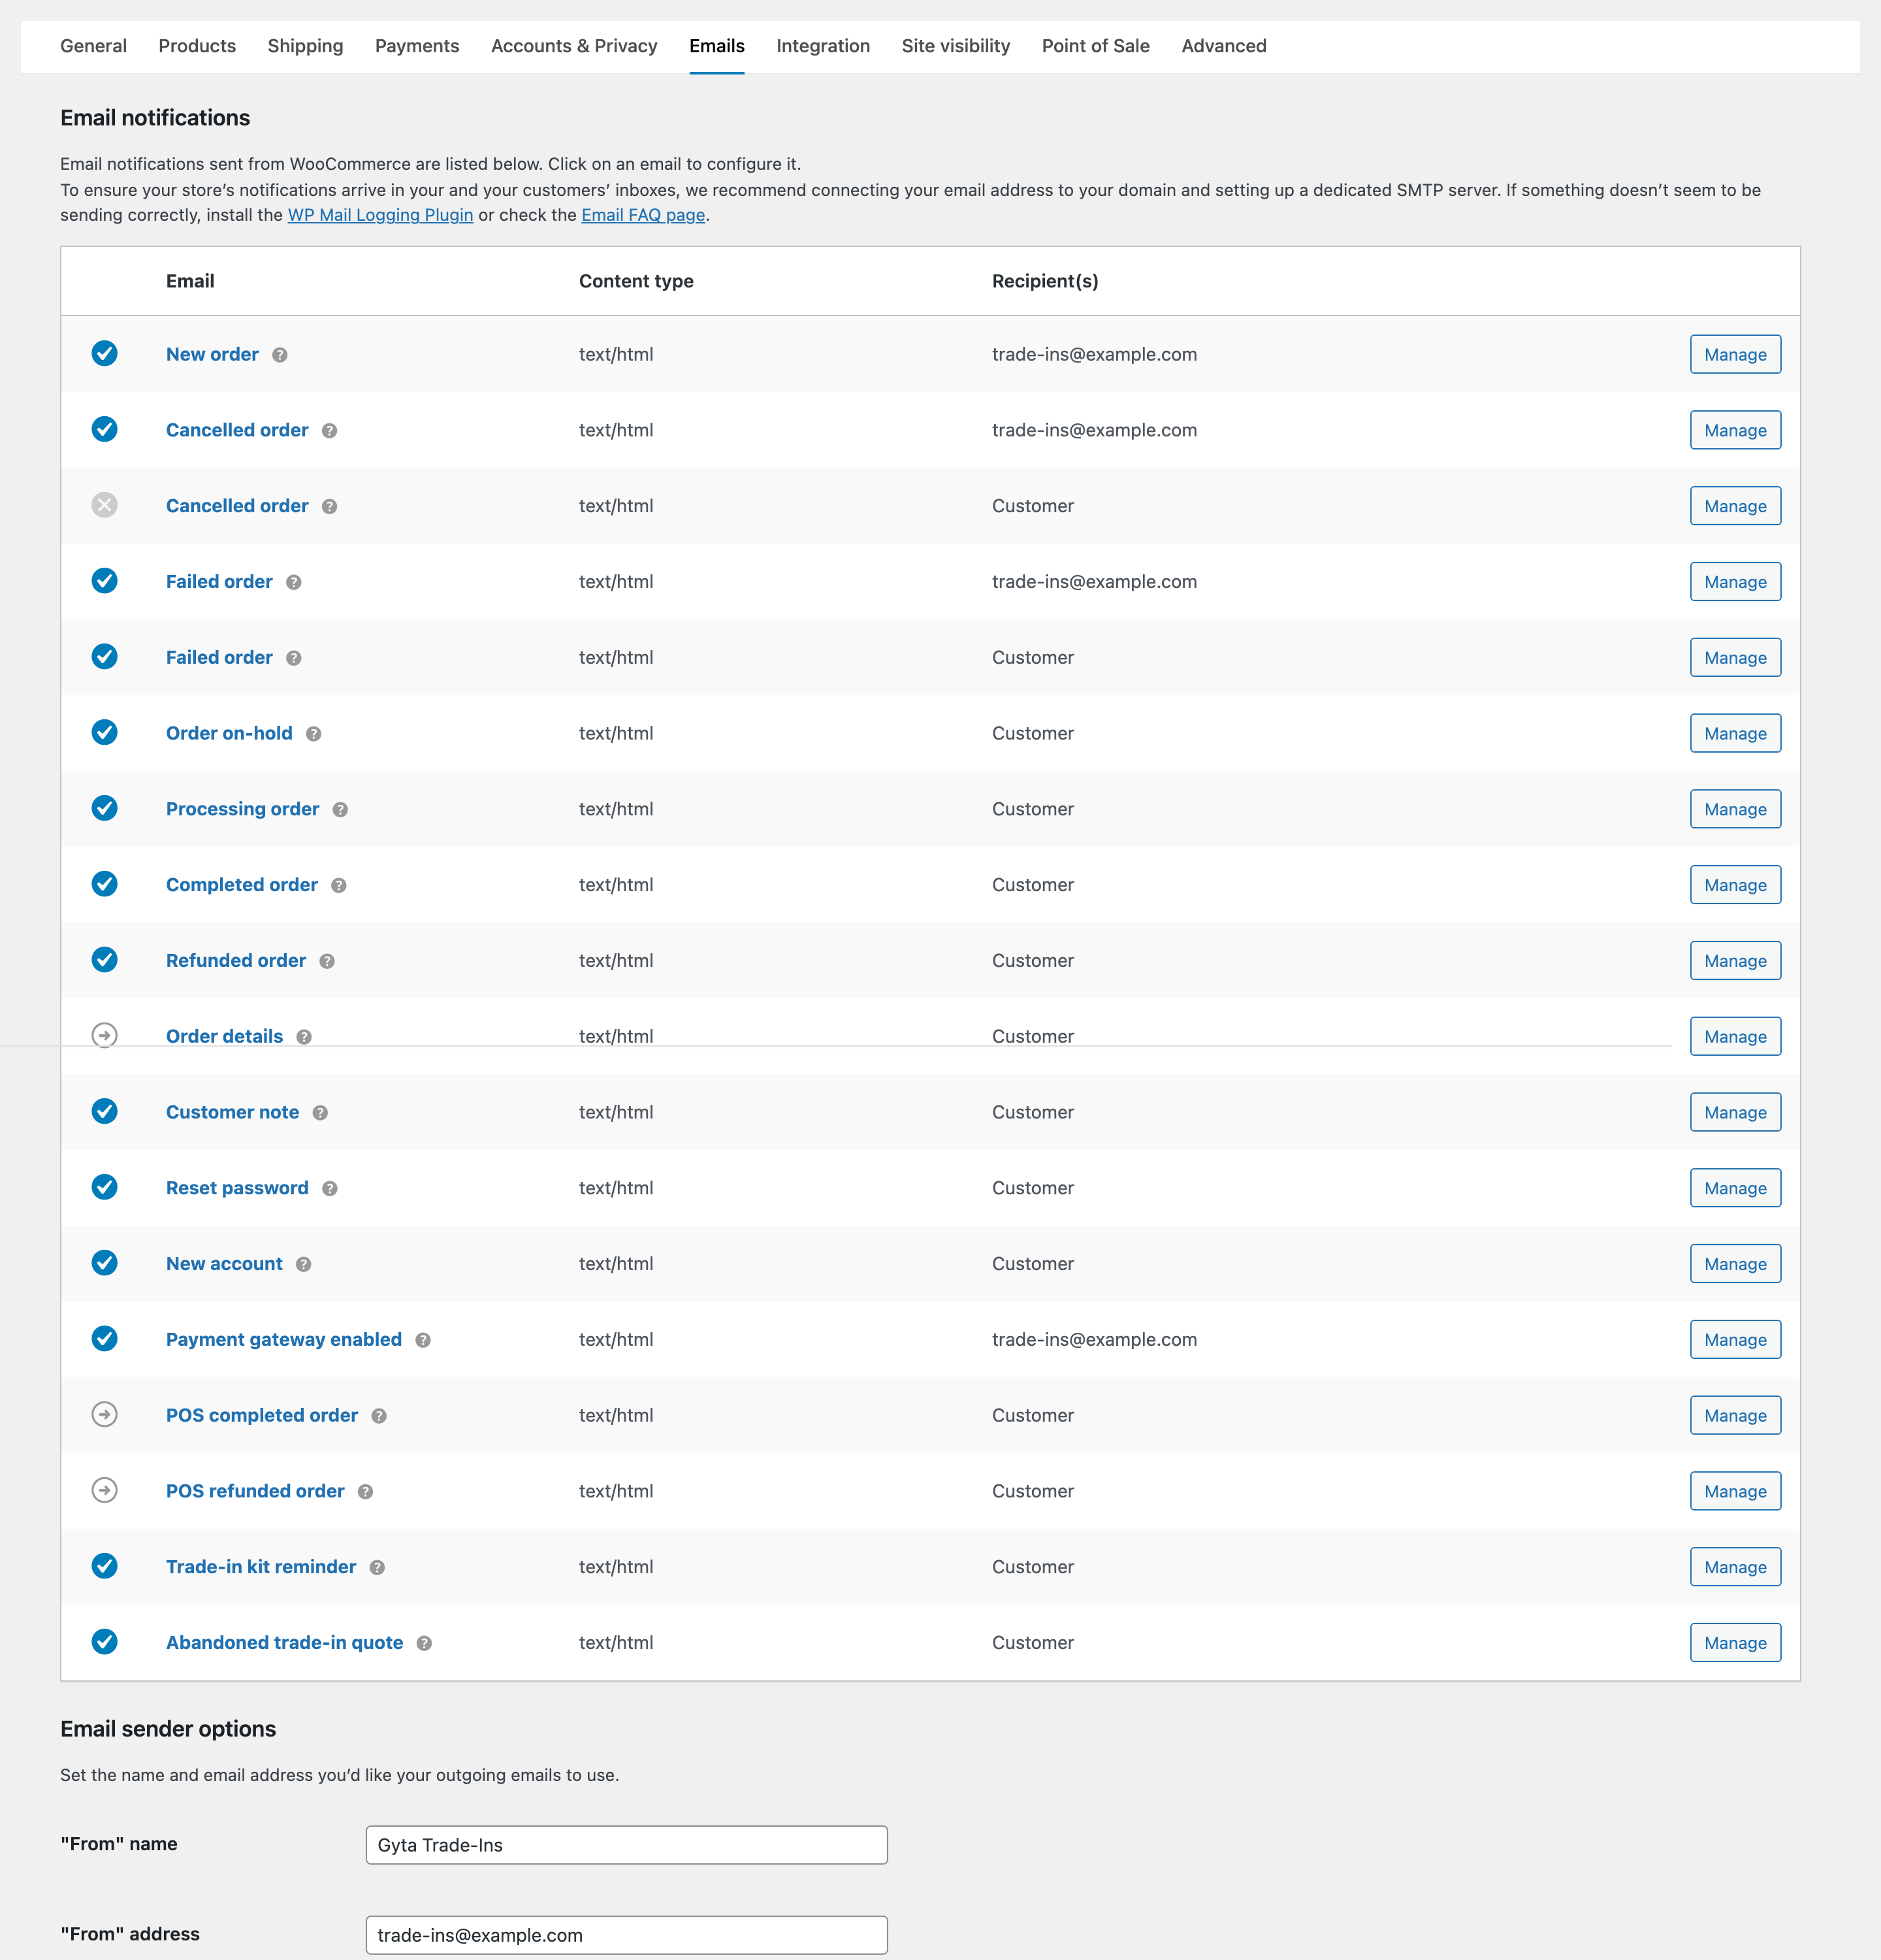Open help tooltip for New account
The image size is (1881, 1960).
[x=304, y=1265]
